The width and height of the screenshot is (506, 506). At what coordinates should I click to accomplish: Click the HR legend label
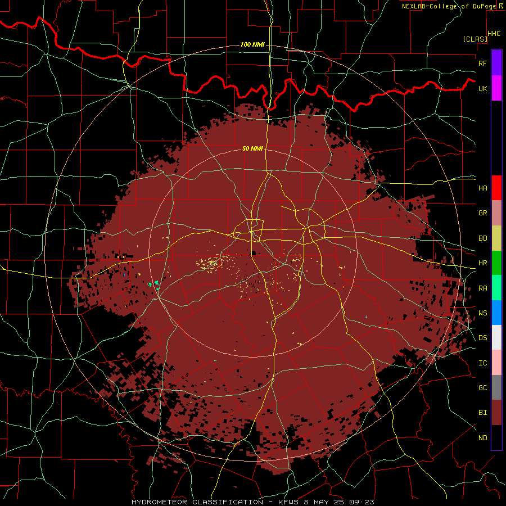point(483,263)
